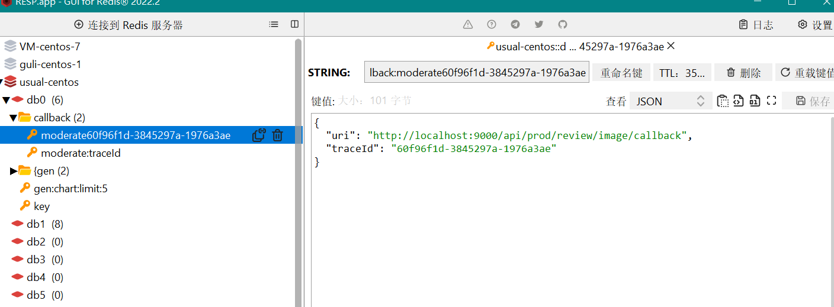Open the JSON view format dropdown
The height and width of the screenshot is (307, 834).
671,101
